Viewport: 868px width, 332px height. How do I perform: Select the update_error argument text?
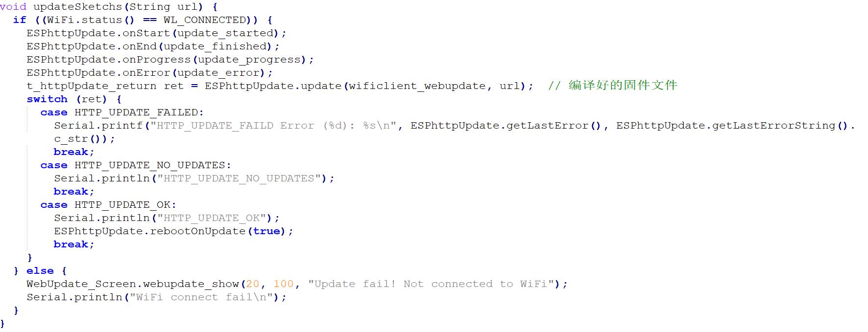pyautogui.click(x=218, y=73)
